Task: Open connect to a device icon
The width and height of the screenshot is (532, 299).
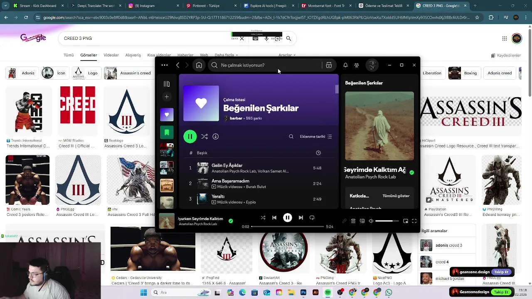Action: coord(362,221)
